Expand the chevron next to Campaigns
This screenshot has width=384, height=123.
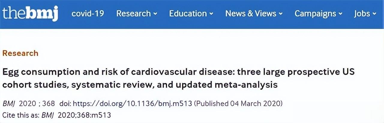(340, 14)
